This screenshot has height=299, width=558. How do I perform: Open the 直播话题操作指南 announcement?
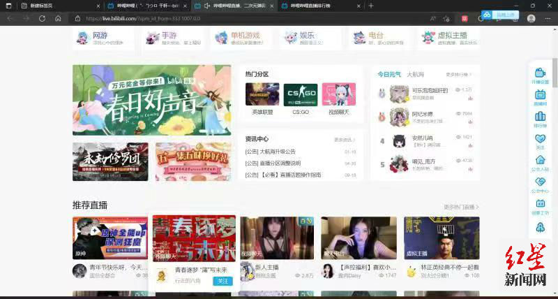pyautogui.click(x=283, y=175)
